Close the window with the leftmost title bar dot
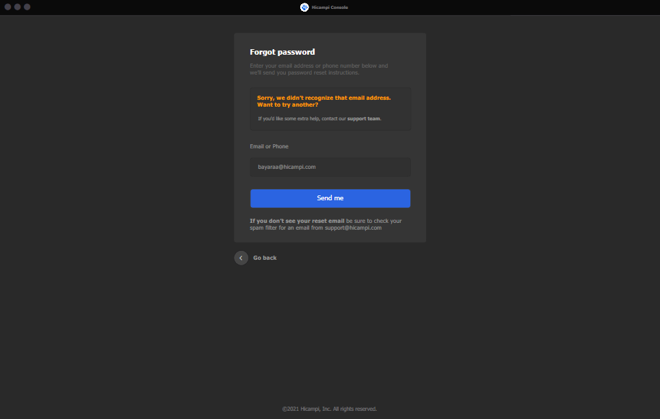The width and height of the screenshot is (660, 419). click(x=8, y=7)
